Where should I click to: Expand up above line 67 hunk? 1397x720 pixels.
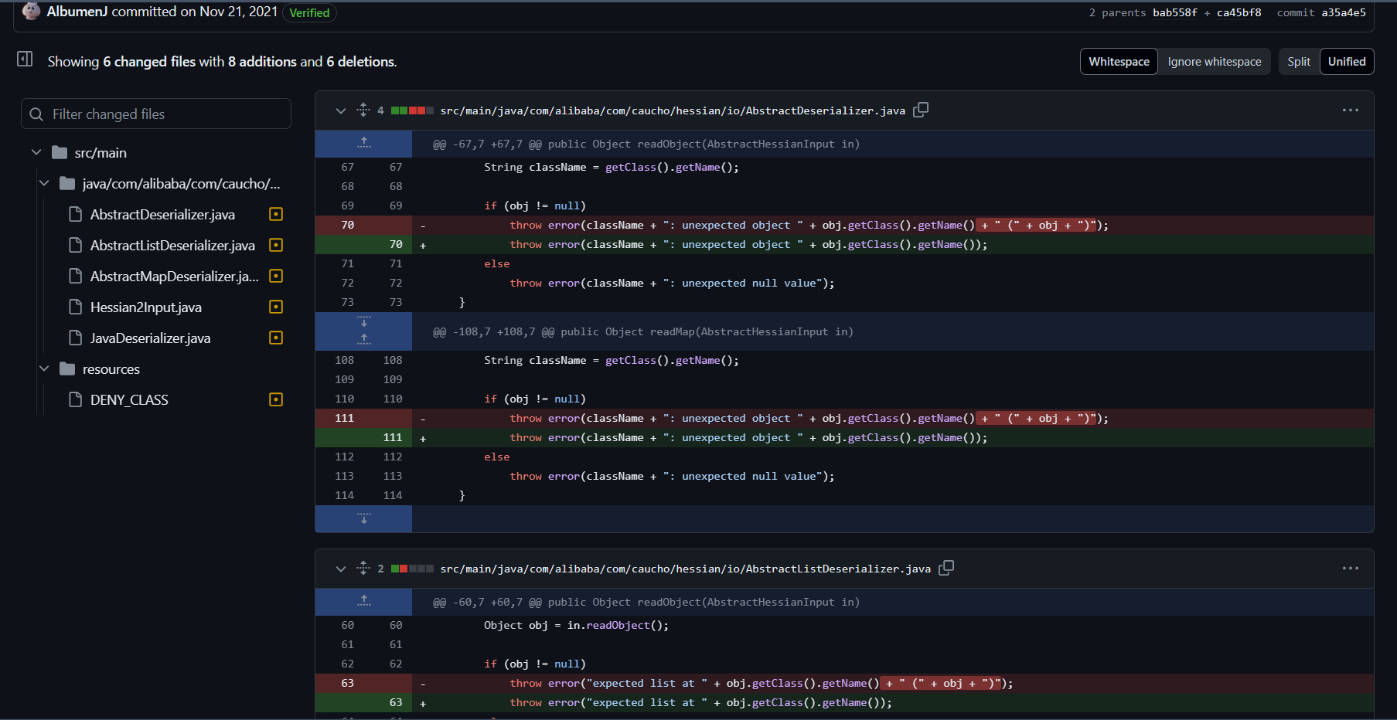coord(364,143)
